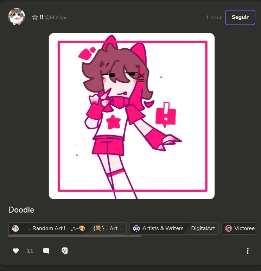Viewport: 261px width, 271px height.
Task: Follow the user with the Seguir button
Action: tap(240, 17)
